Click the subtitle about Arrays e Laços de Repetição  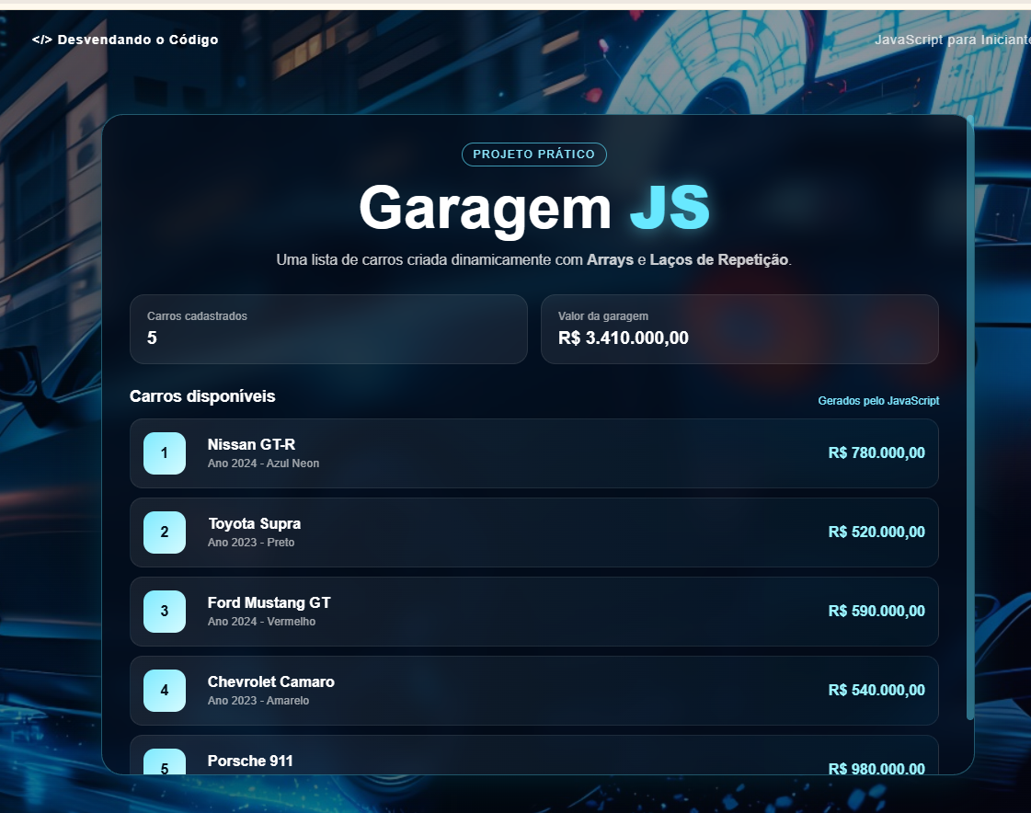[x=534, y=260]
